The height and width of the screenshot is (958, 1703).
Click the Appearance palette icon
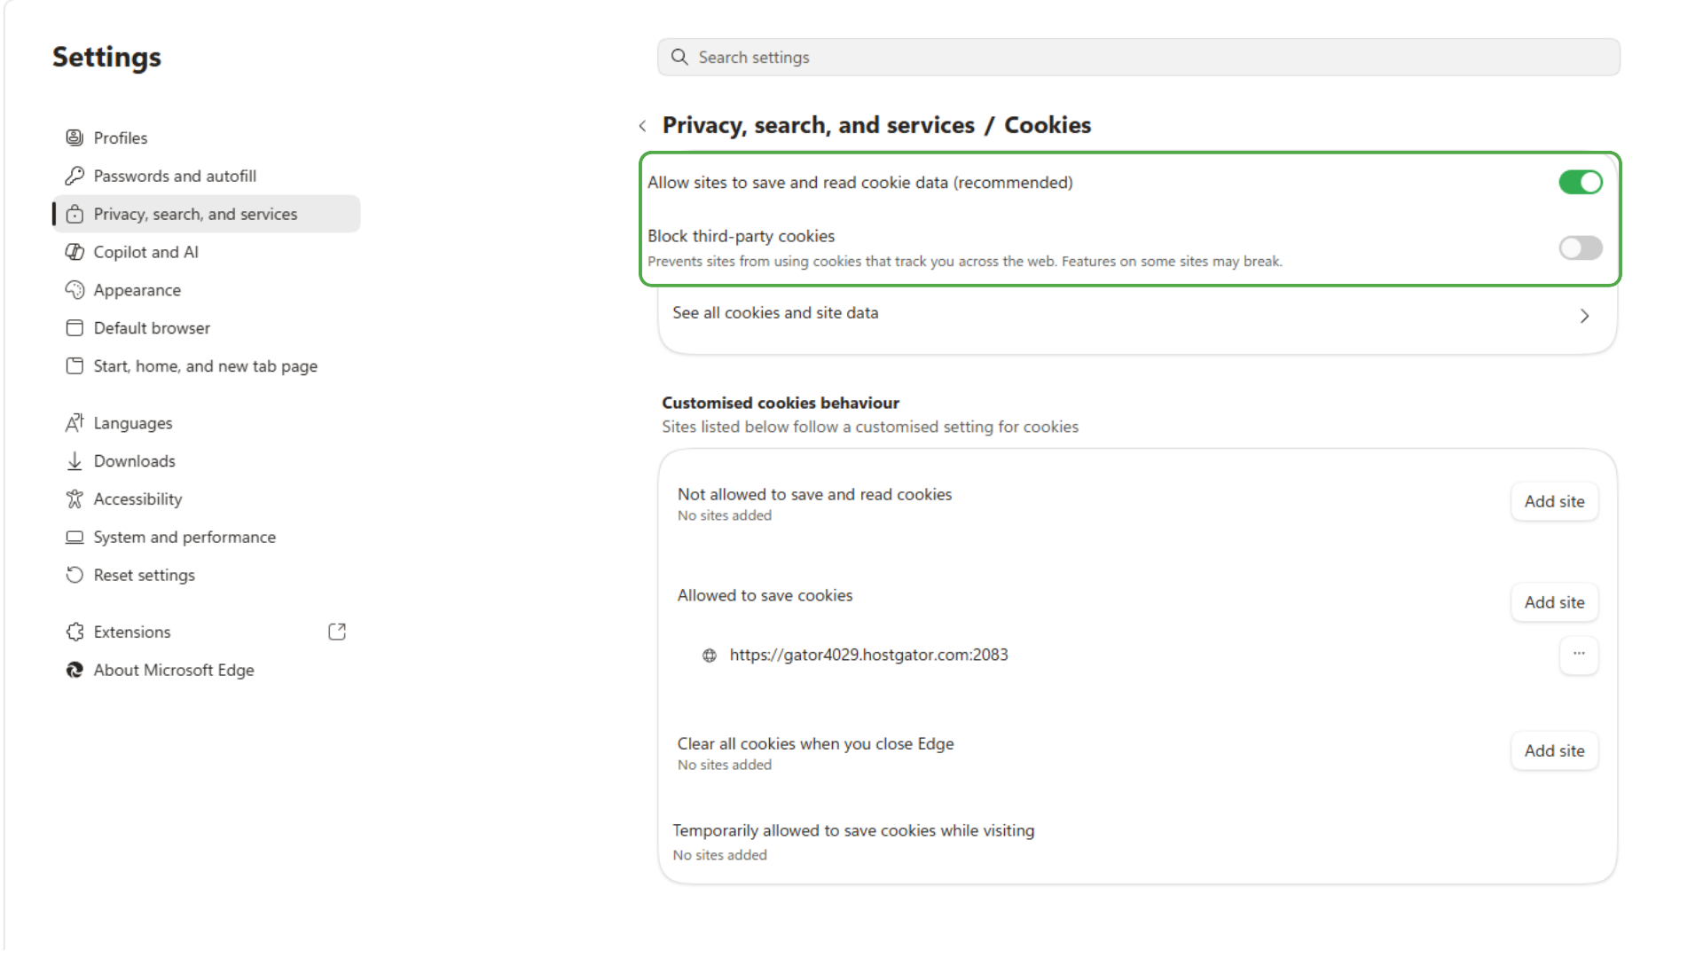[75, 290]
